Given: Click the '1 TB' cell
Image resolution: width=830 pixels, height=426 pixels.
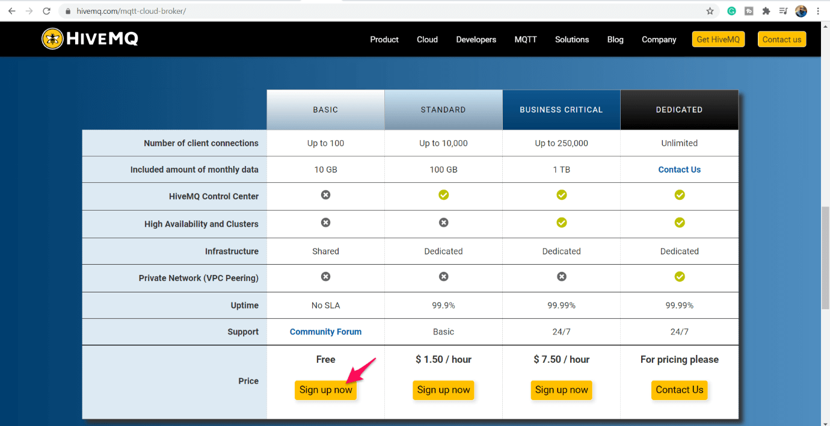Looking at the screenshot, I should pos(561,170).
